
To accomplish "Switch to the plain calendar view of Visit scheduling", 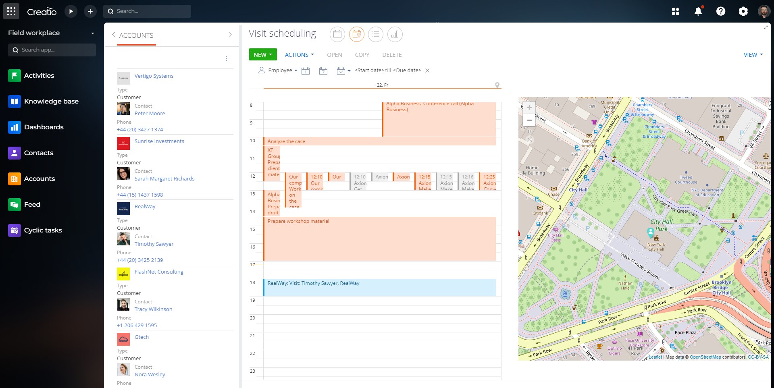I will [x=337, y=34].
